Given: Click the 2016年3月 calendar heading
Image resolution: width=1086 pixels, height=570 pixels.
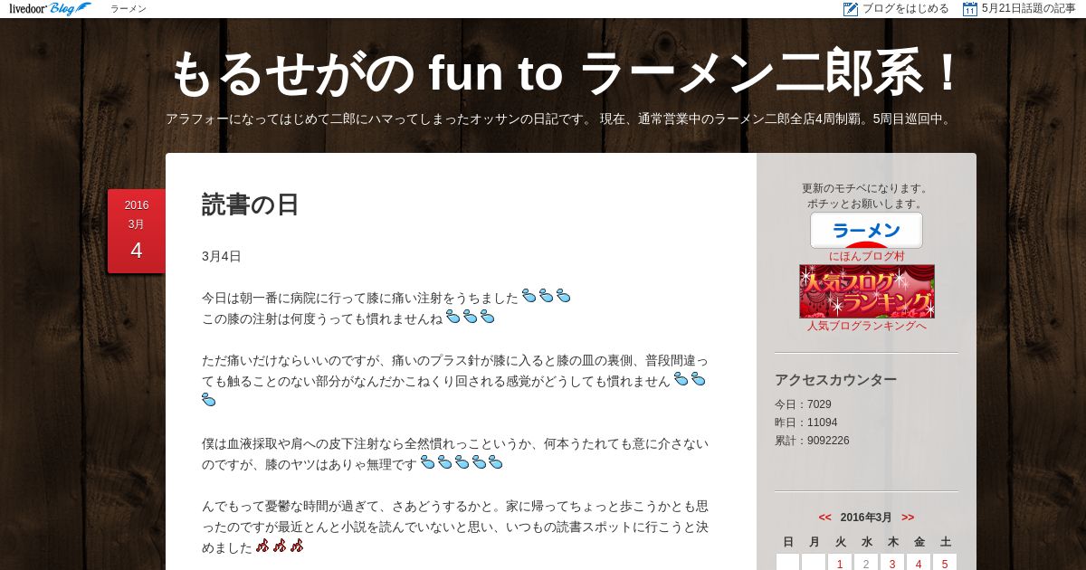Looking at the screenshot, I should [x=866, y=518].
